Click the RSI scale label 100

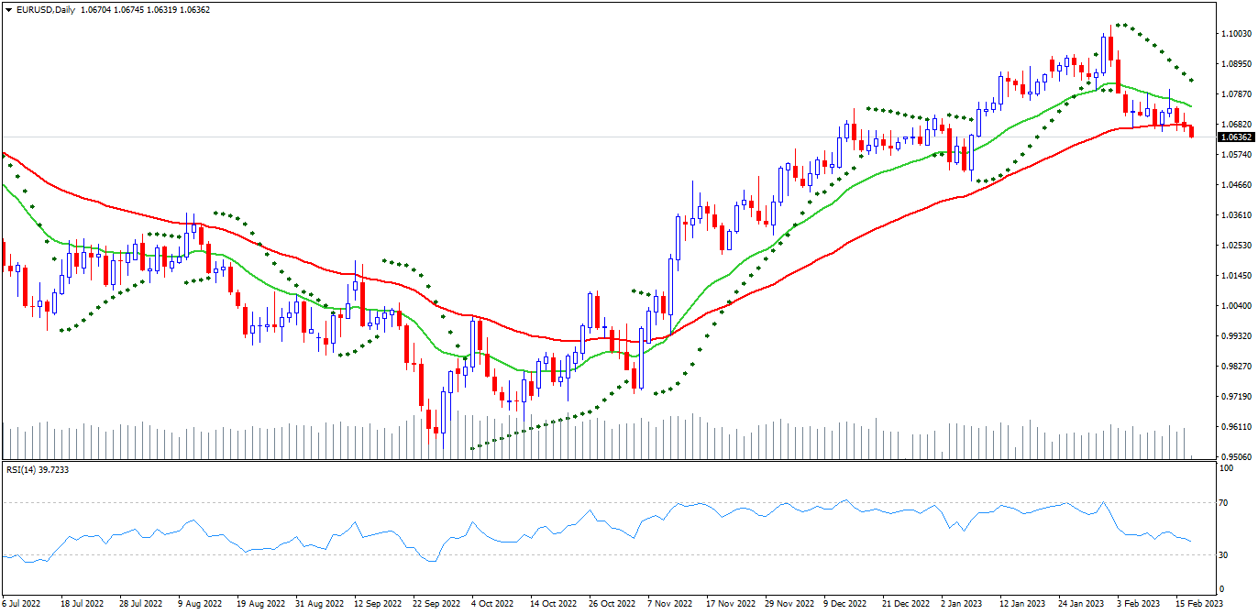pyautogui.click(x=1227, y=468)
